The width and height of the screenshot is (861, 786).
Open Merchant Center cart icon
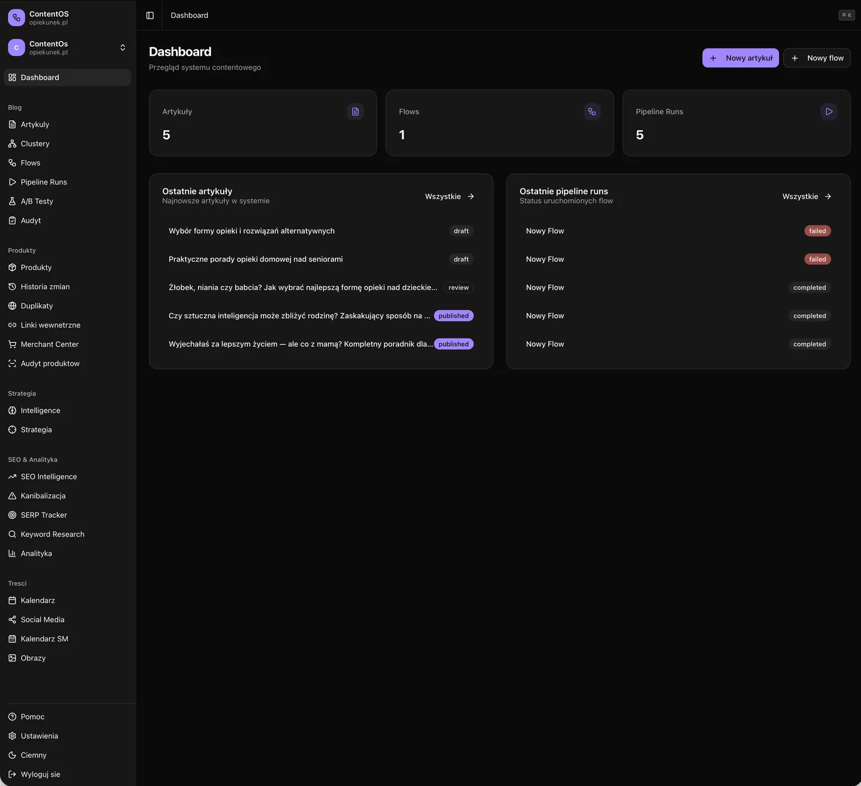(12, 344)
